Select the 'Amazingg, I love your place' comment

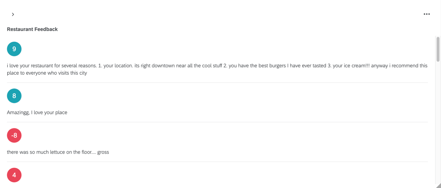point(37,112)
